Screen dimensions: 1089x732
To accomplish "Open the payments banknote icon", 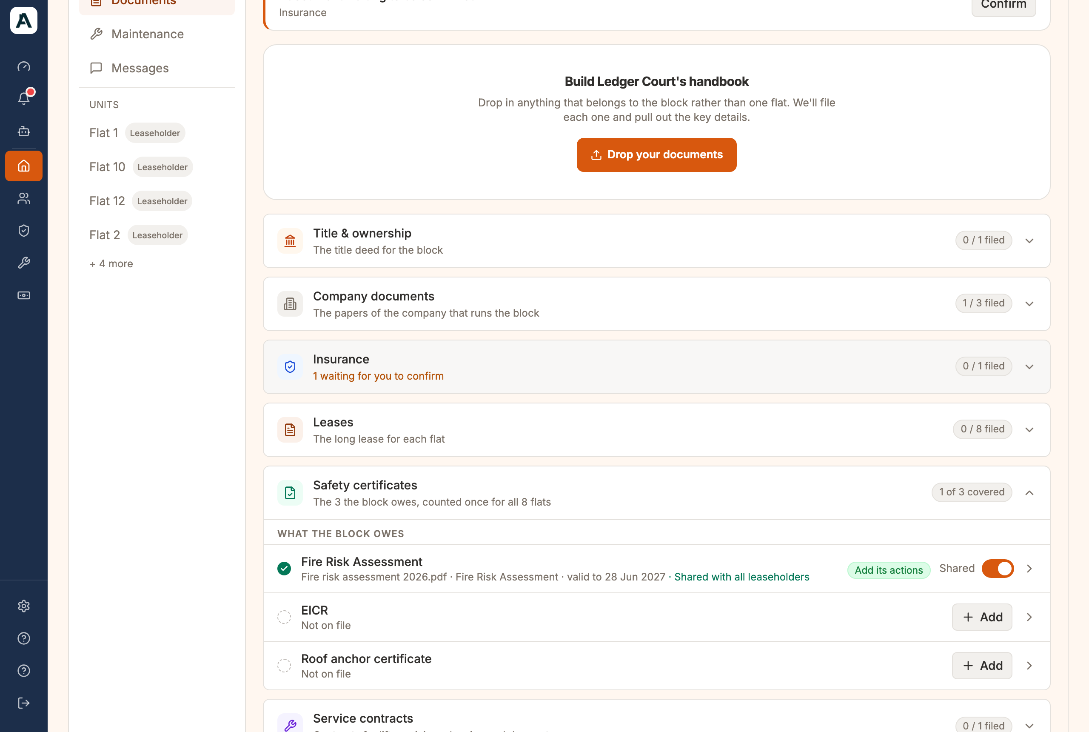I will pos(24,295).
